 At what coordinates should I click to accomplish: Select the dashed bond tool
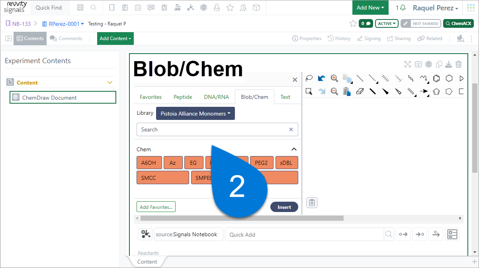[373, 78]
